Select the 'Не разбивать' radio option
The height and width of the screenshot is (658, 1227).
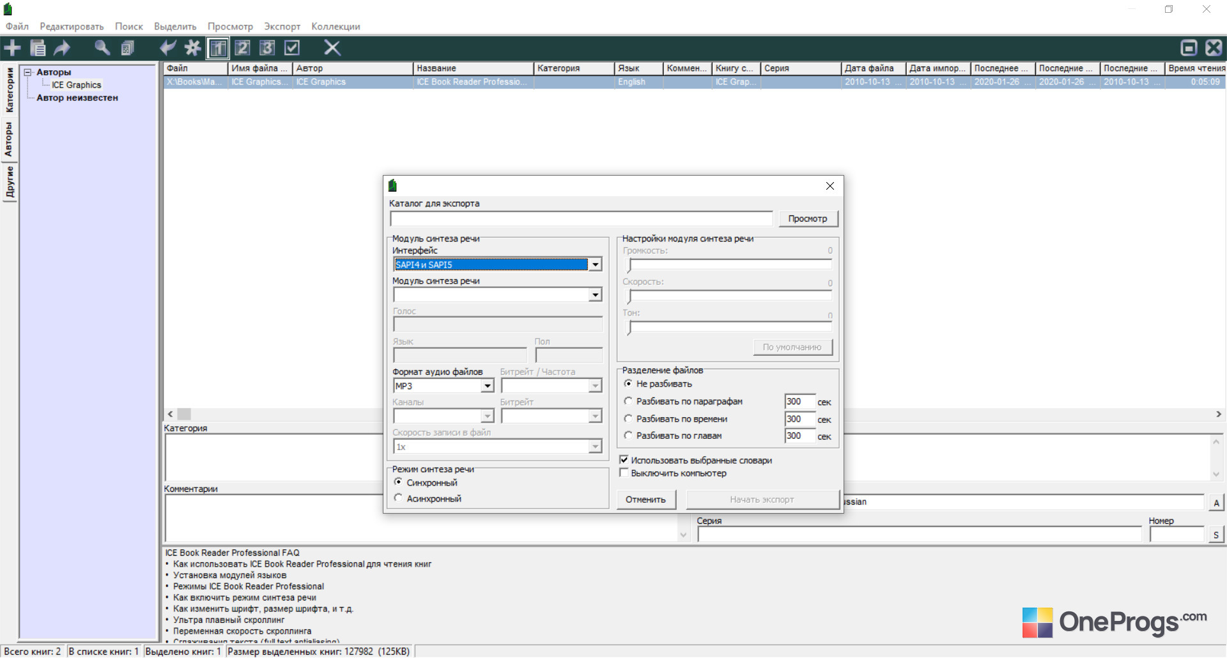click(628, 383)
